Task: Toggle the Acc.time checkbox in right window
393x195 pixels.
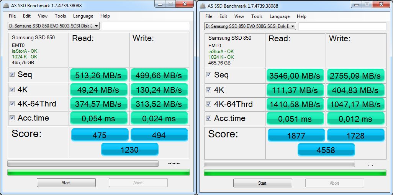Action: 208,118
